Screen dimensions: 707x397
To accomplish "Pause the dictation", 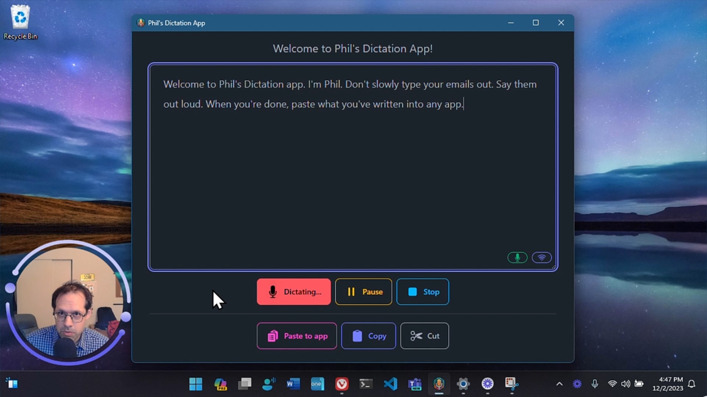I will (x=363, y=292).
